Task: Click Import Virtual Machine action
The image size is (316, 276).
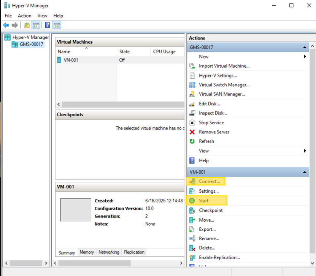Action: click(224, 66)
